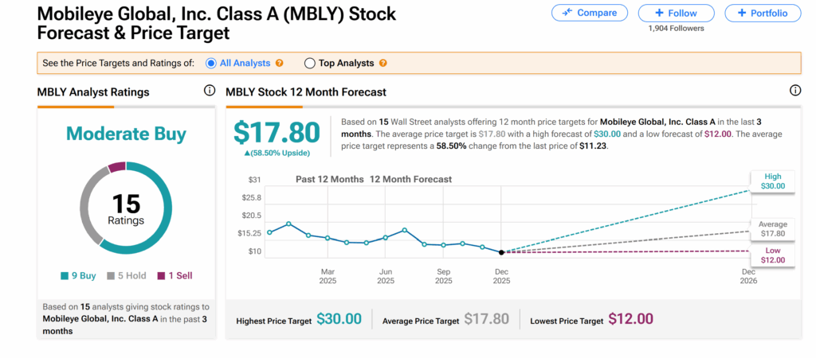
Task: Click the teal Buy legend square
Action: 64,276
